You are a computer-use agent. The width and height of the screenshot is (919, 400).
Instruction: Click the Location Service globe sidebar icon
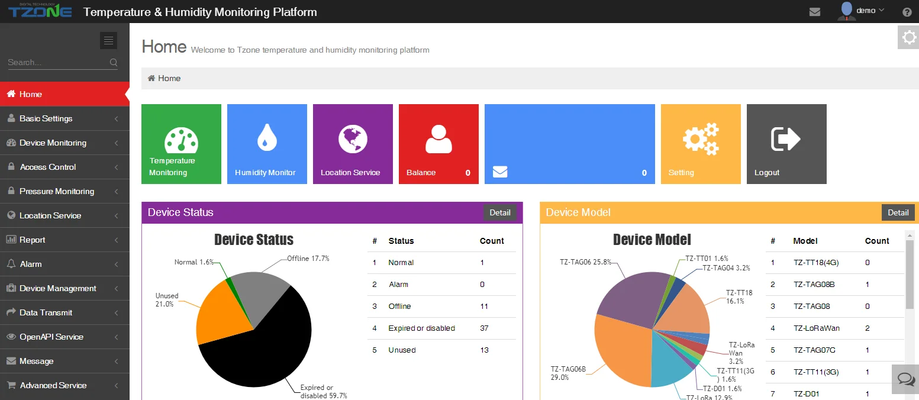click(x=11, y=215)
